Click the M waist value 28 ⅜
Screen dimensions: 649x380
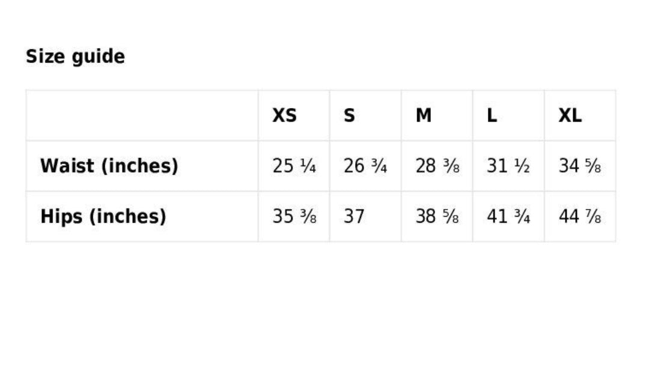(437, 166)
